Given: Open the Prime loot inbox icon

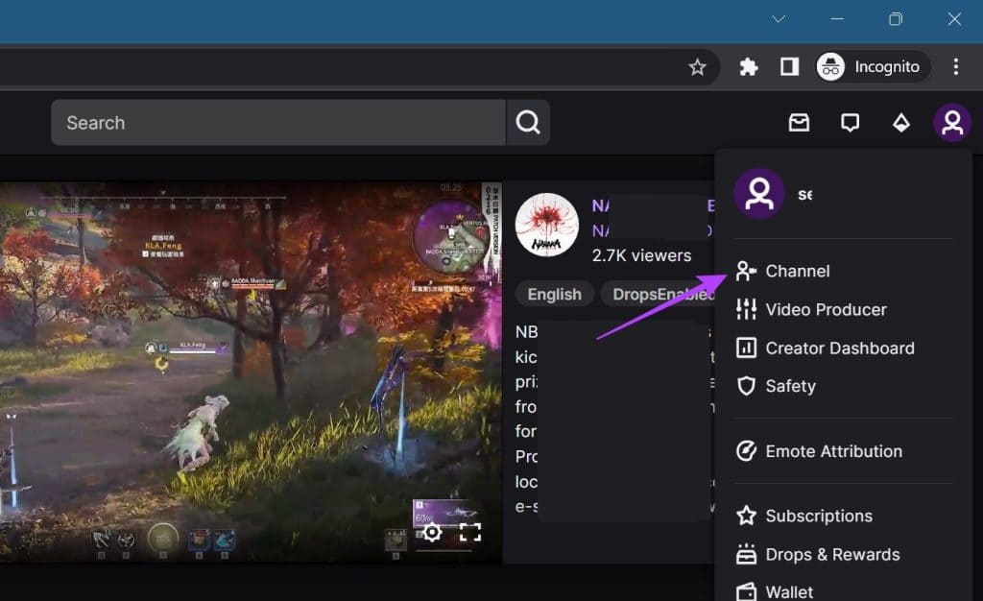Looking at the screenshot, I should tap(799, 123).
